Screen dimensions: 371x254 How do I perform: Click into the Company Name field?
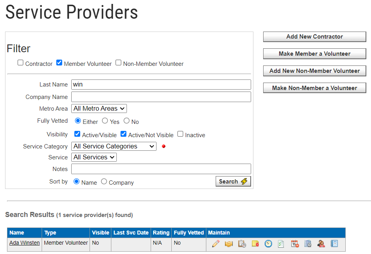161,97
